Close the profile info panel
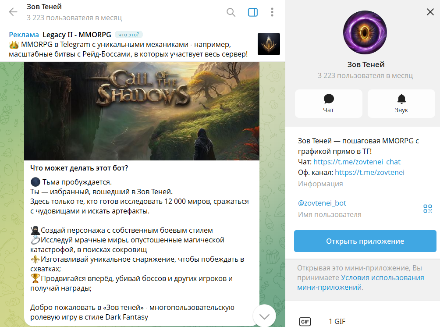 click(430, 12)
